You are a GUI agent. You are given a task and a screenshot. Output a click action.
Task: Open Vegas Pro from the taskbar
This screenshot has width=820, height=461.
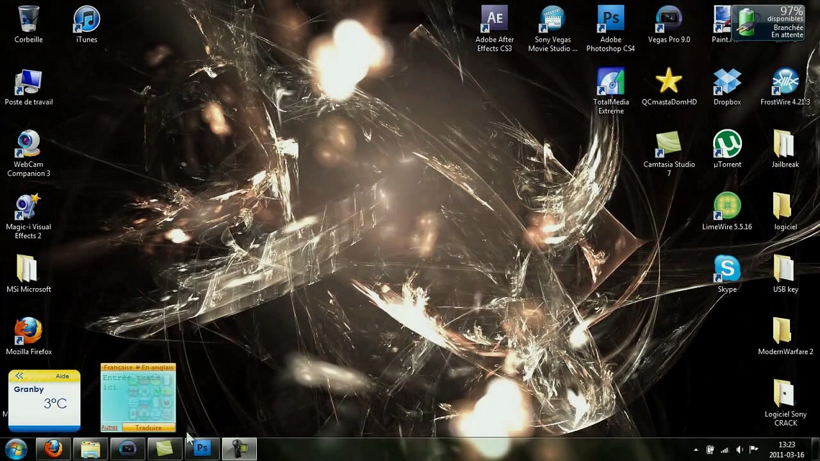(x=127, y=449)
